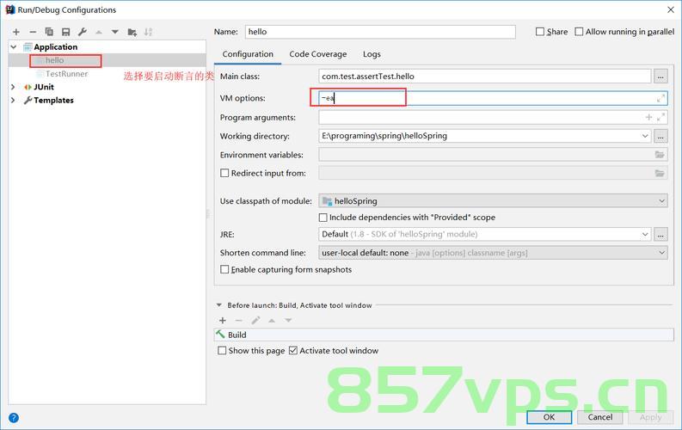Viewport: 682px width, 430px height.
Task: Expand the Program arguments field
Action: click(x=660, y=117)
